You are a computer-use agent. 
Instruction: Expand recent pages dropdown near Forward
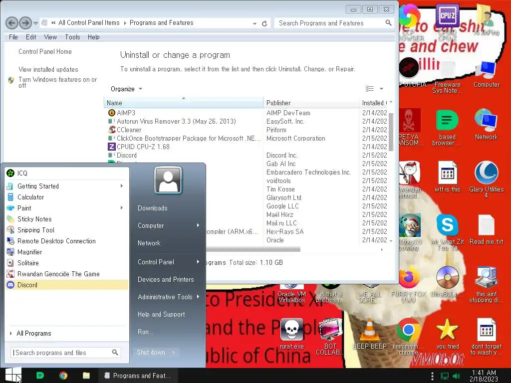(x=36, y=23)
